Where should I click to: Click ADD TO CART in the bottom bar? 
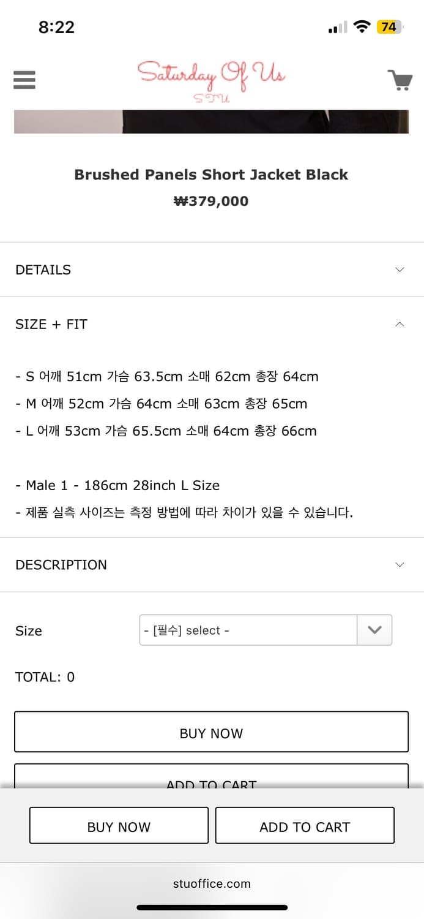(x=304, y=826)
